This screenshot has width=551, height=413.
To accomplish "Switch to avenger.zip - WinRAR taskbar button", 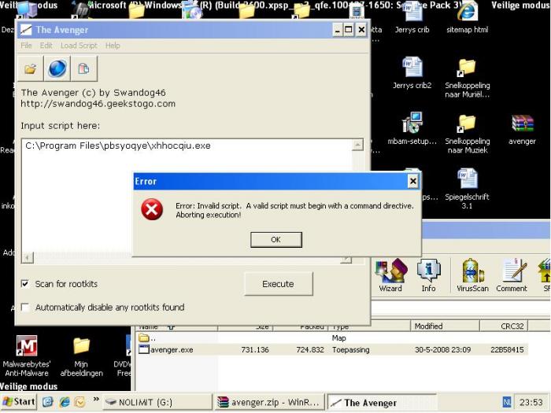I will click(x=269, y=402).
